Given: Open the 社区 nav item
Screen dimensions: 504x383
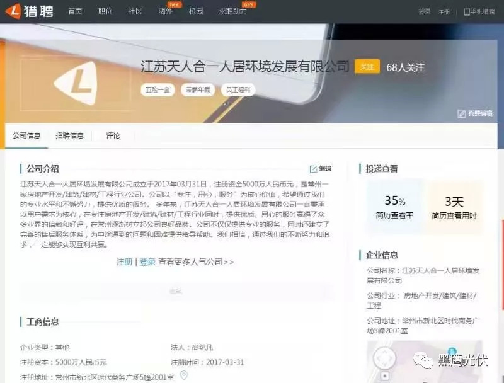Looking at the screenshot, I should point(135,11).
